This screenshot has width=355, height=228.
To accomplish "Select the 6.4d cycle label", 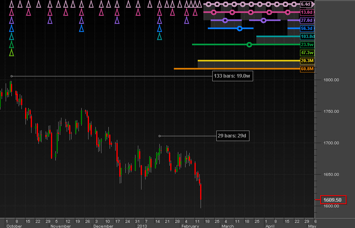I will (306, 4).
